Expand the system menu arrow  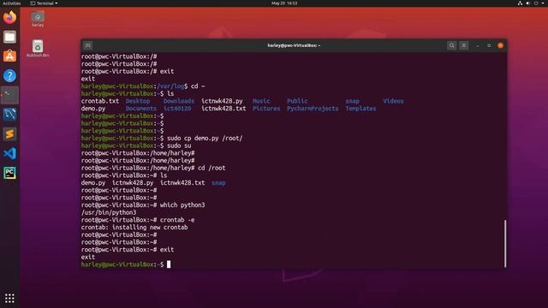pyautogui.click(x=543, y=3)
